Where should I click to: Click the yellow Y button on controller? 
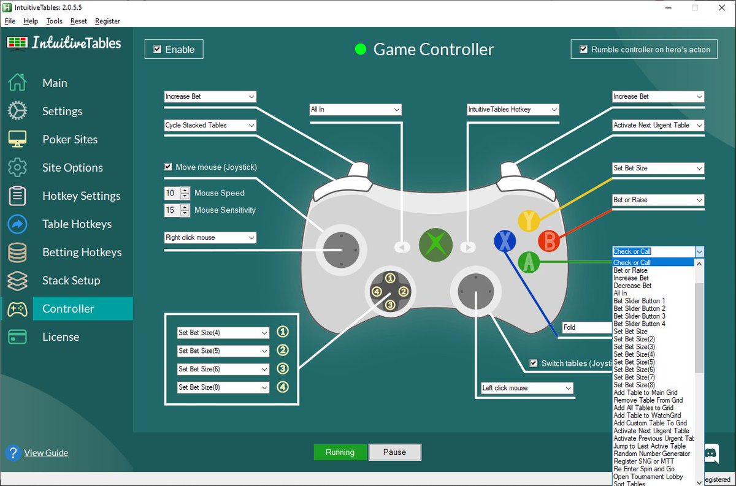point(529,221)
